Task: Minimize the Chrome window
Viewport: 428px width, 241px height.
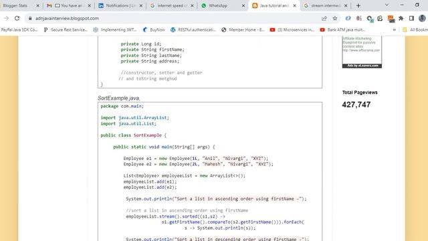Action: click(x=402, y=5)
